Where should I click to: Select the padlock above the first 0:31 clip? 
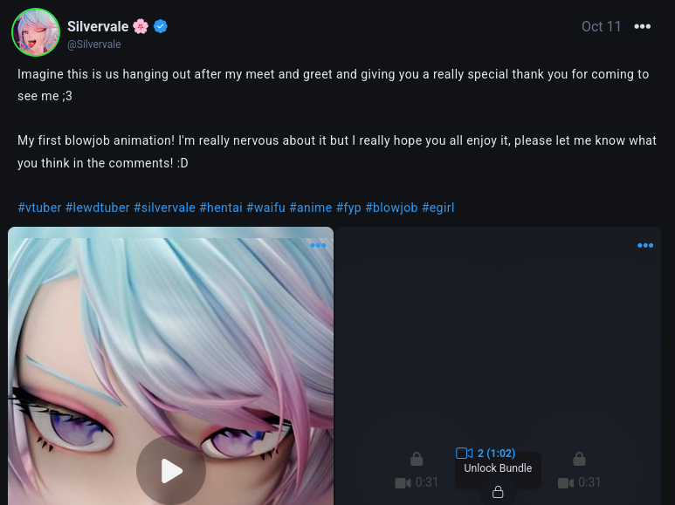[417, 459]
